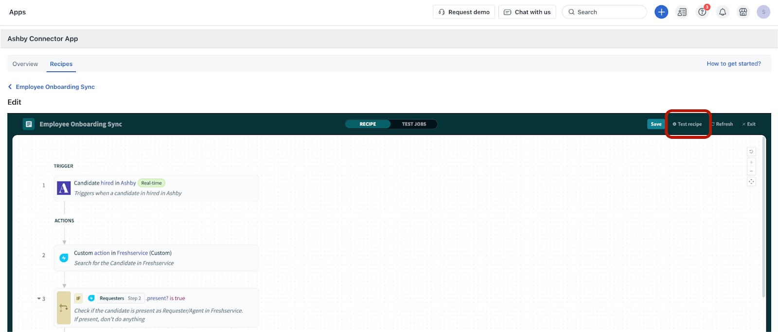The image size is (778, 332).
Task: Click the recipe title 'Employee Onboarding Sync' in dark bar
Action: point(81,124)
